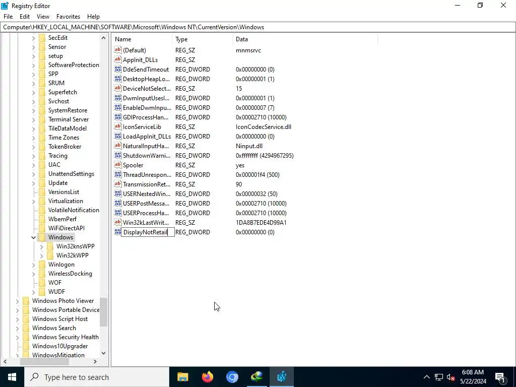Expand the WUDF key

(34, 292)
